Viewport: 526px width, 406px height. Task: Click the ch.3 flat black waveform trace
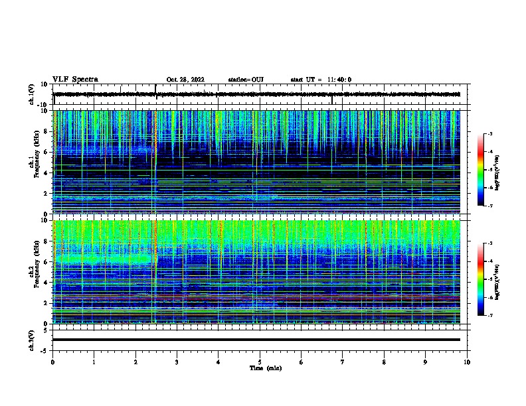tap(256, 340)
